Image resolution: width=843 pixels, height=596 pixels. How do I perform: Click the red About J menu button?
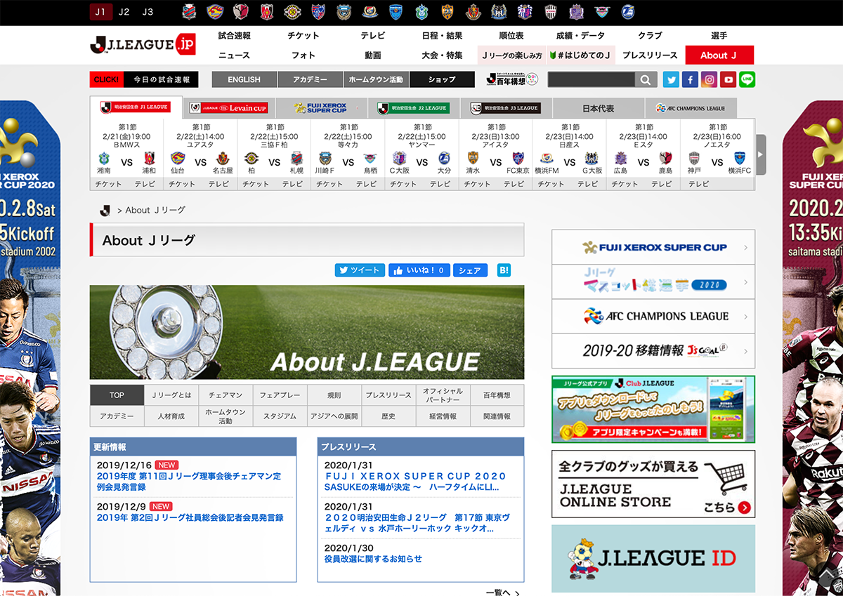719,55
